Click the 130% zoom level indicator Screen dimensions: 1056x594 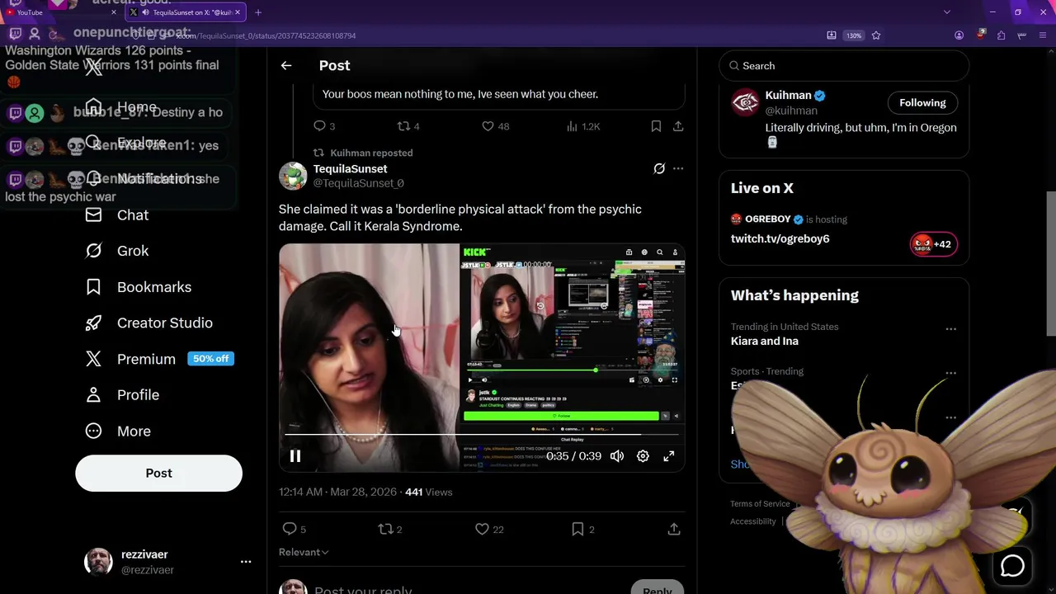(854, 35)
